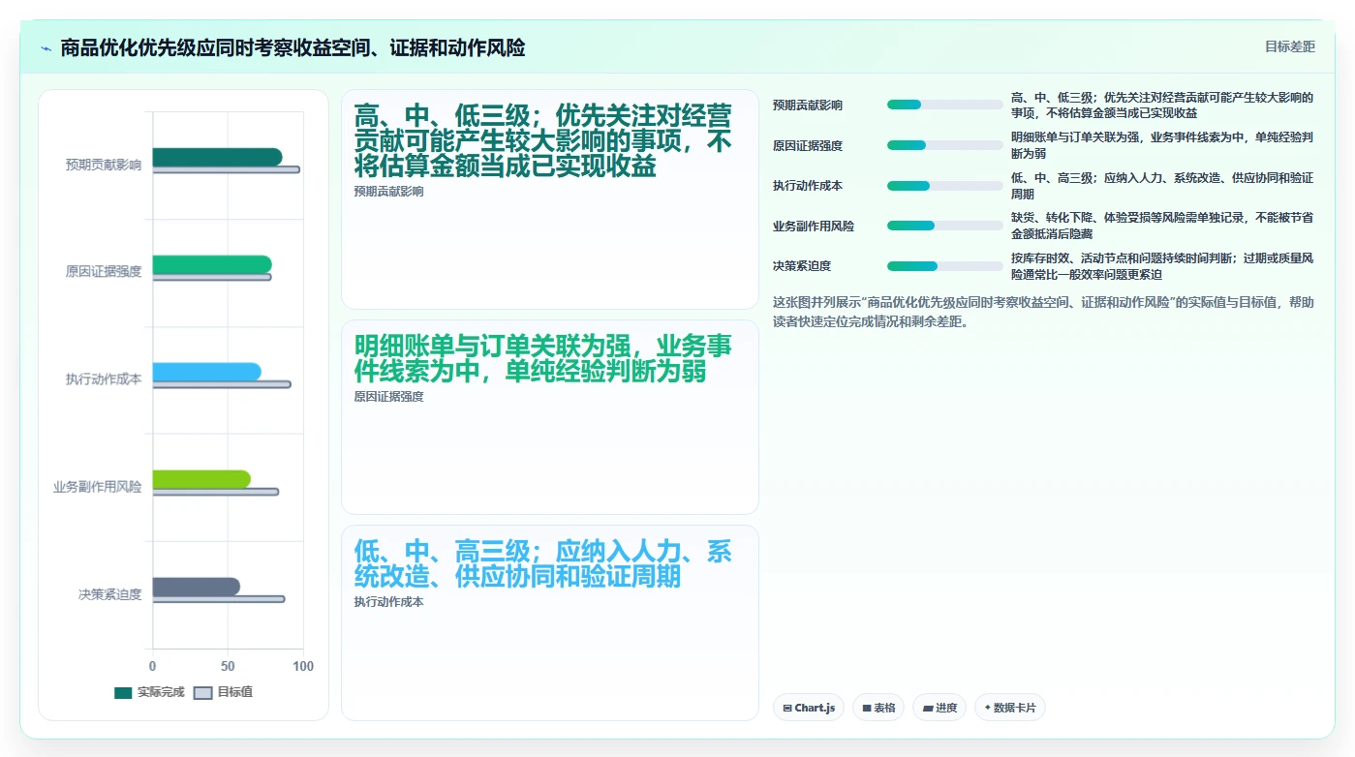Click the 50 tick on the chart x-axis
The height and width of the screenshot is (757, 1355).
pos(228,666)
